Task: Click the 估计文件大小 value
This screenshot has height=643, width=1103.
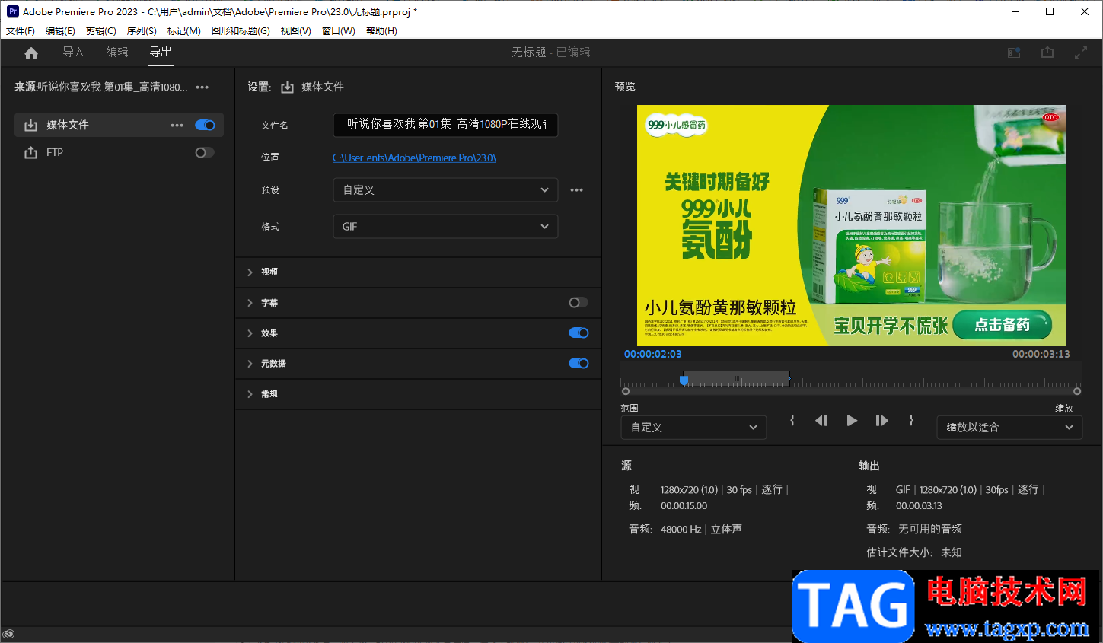Action: (x=952, y=552)
